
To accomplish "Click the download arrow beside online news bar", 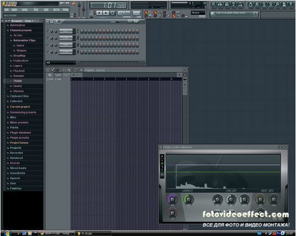I will pos(255,14).
